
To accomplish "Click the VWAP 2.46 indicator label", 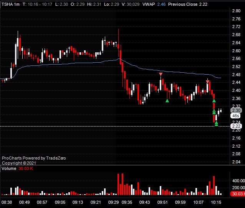I will coord(154,4).
